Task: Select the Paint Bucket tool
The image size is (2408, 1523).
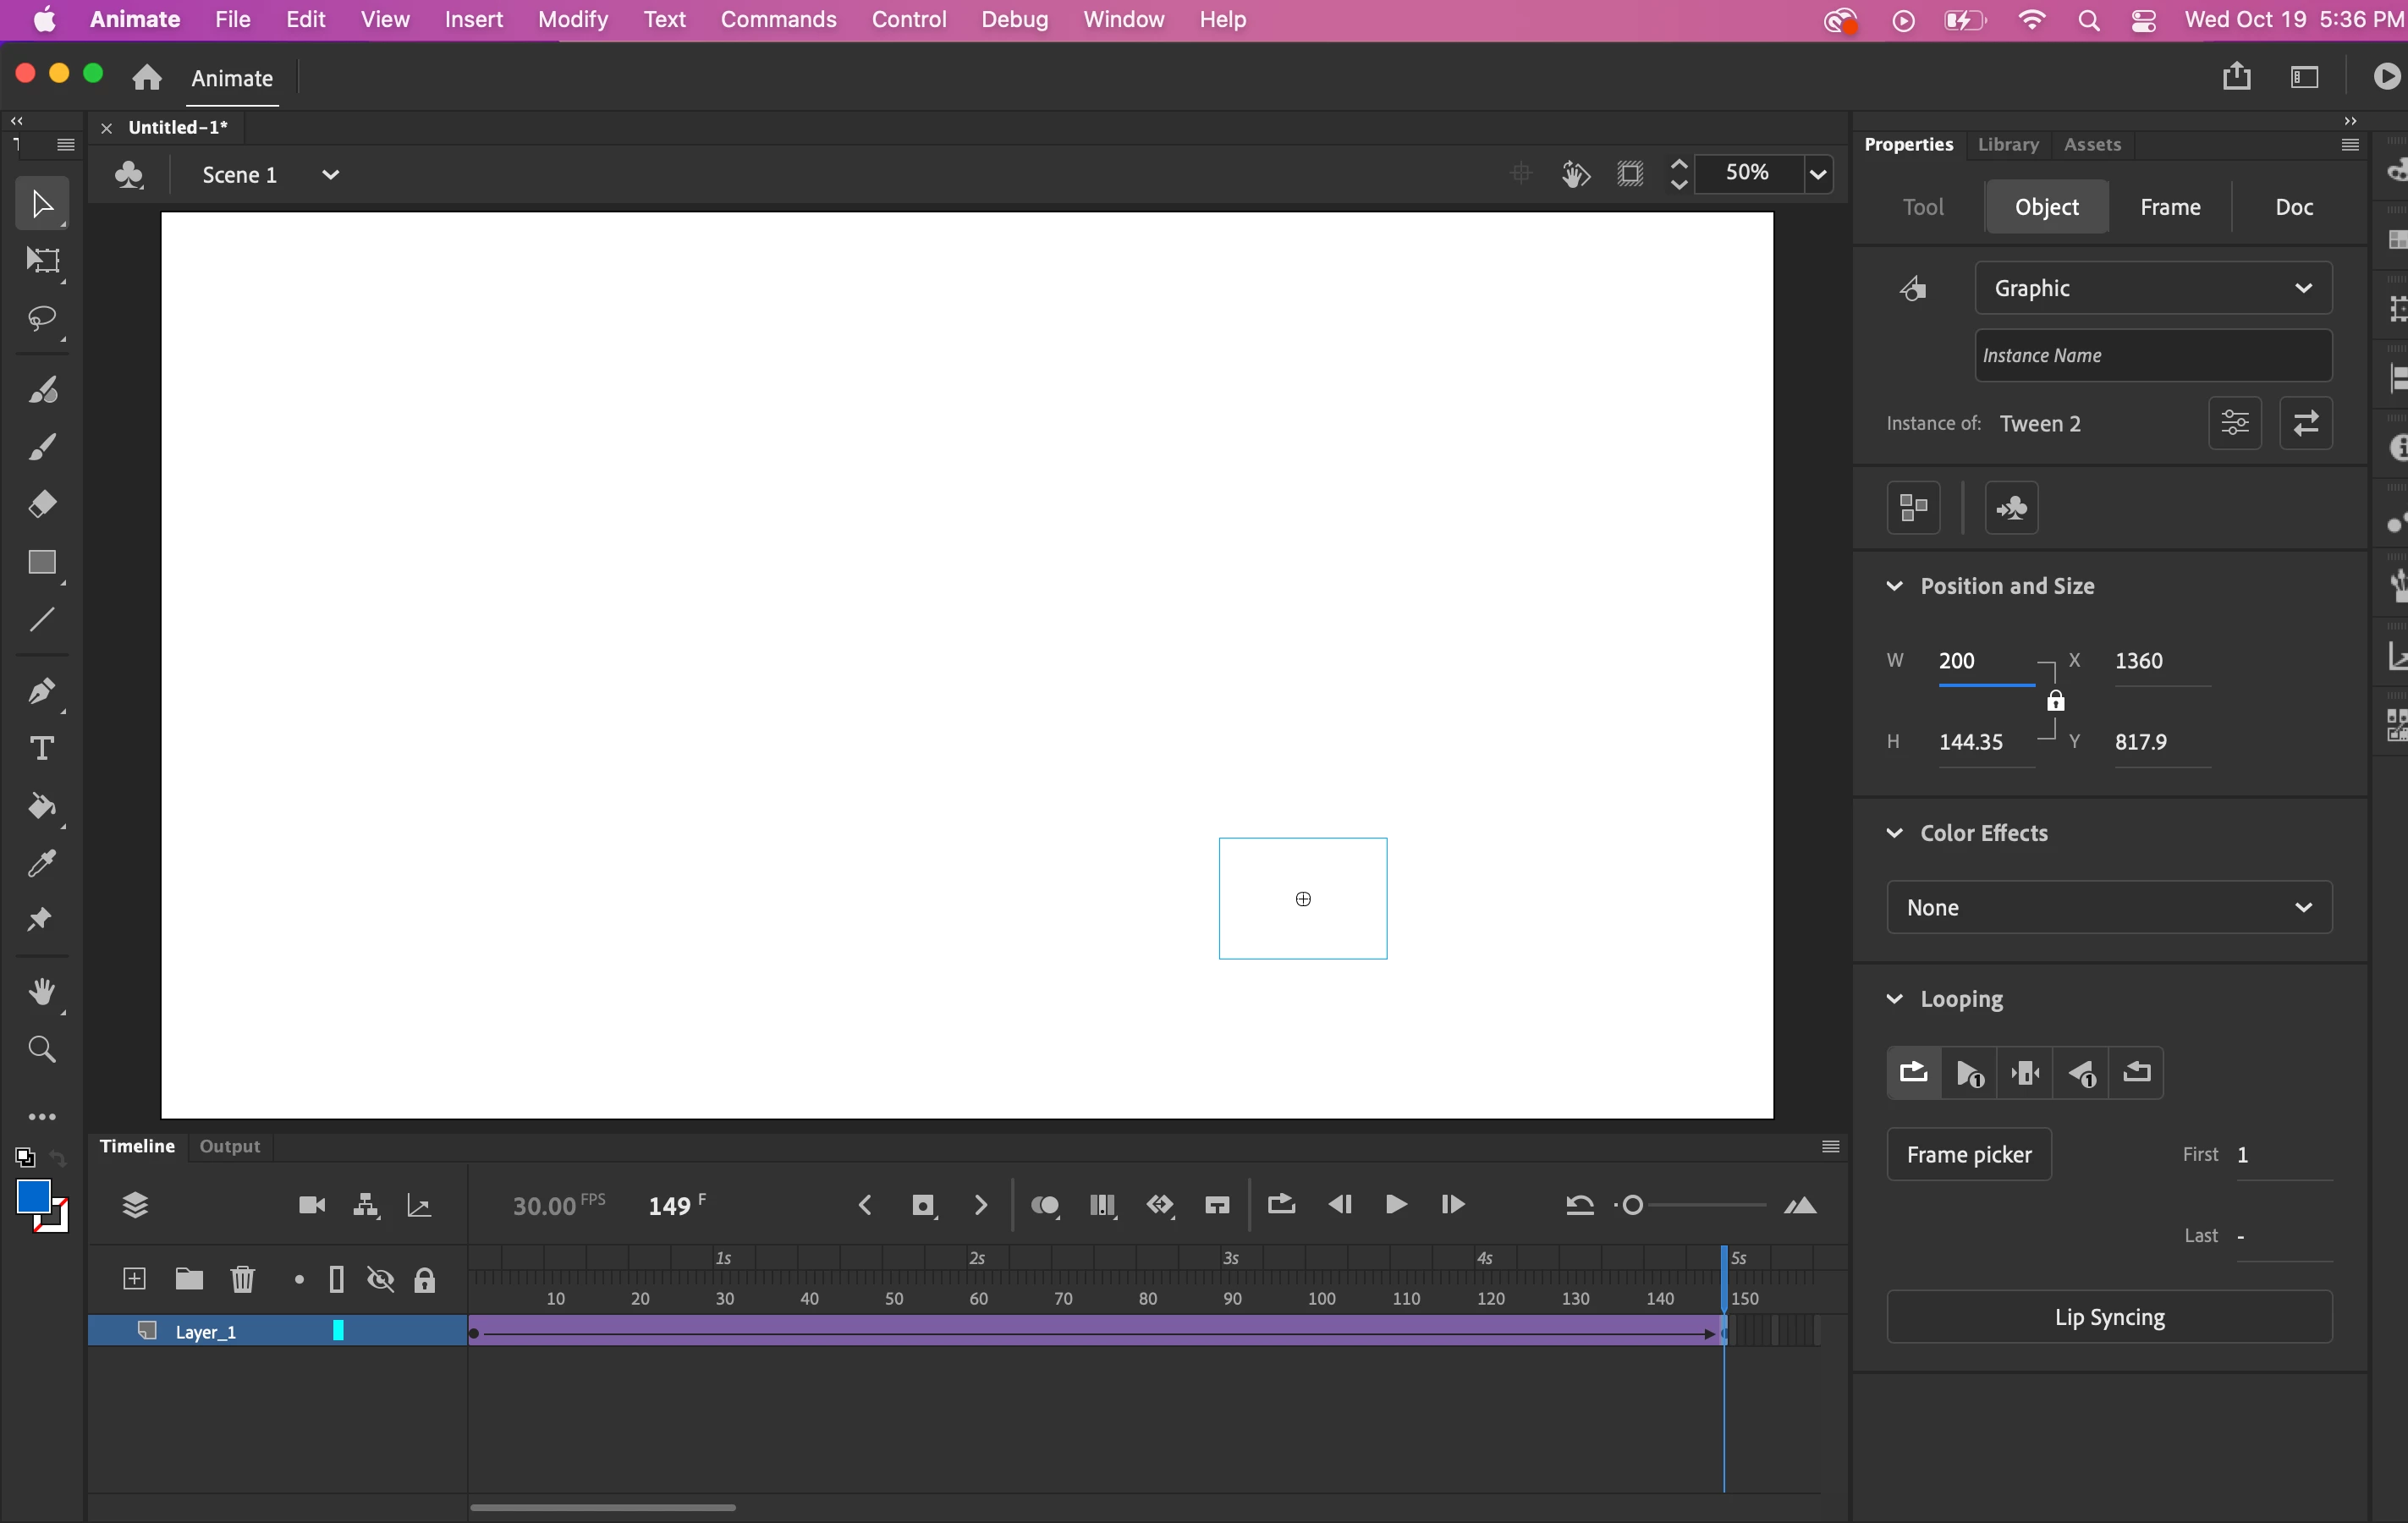Action: (x=42, y=806)
